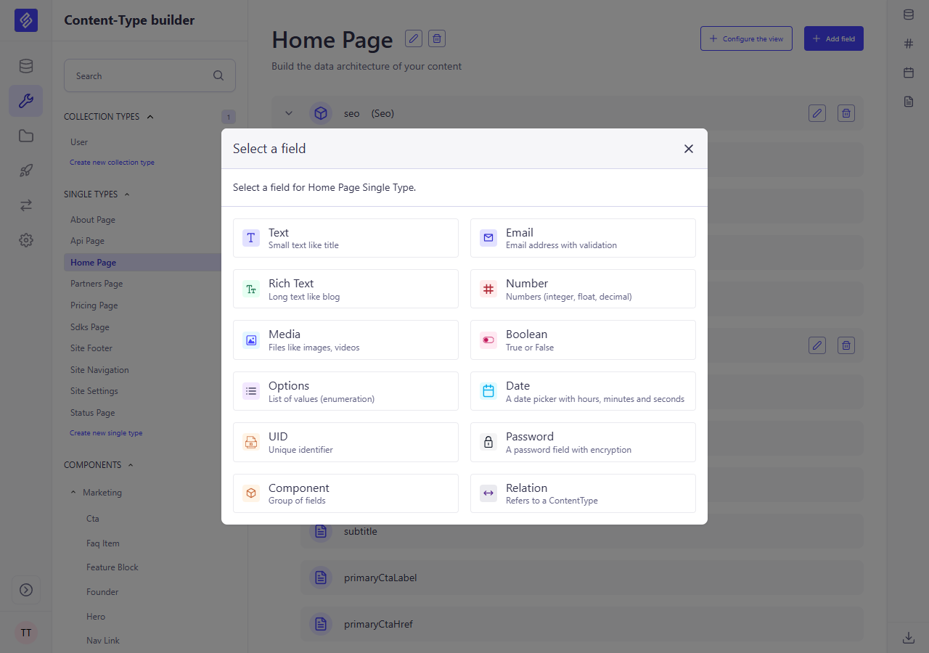Delete Home Page with trash icon
929x653 pixels.
[x=437, y=38]
